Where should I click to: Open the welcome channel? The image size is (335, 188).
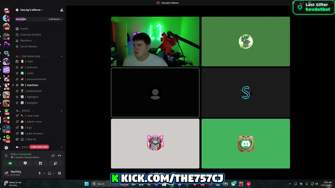pos(39,67)
